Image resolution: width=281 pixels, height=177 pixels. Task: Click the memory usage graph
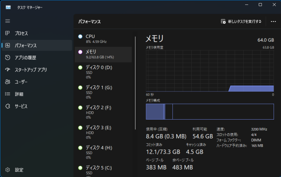(210, 70)
